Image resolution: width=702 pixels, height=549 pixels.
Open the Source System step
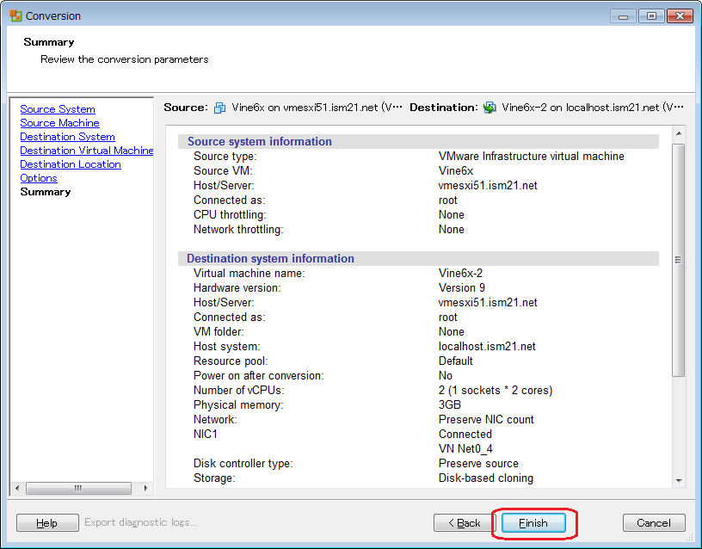pos(58,109)
